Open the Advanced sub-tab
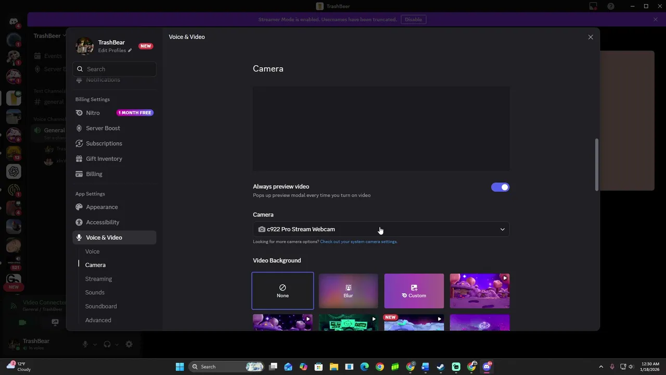Screen dimensions: 666x375 (x=98, y=320)
